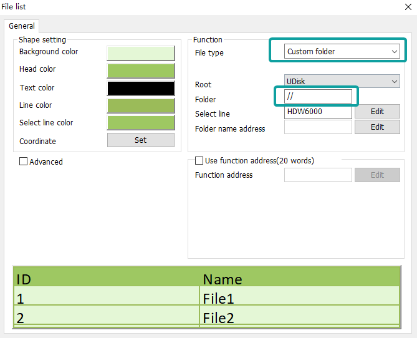Change the Head color swatch
The width and height of the screenshot is (417, 338).
[141, 70]
